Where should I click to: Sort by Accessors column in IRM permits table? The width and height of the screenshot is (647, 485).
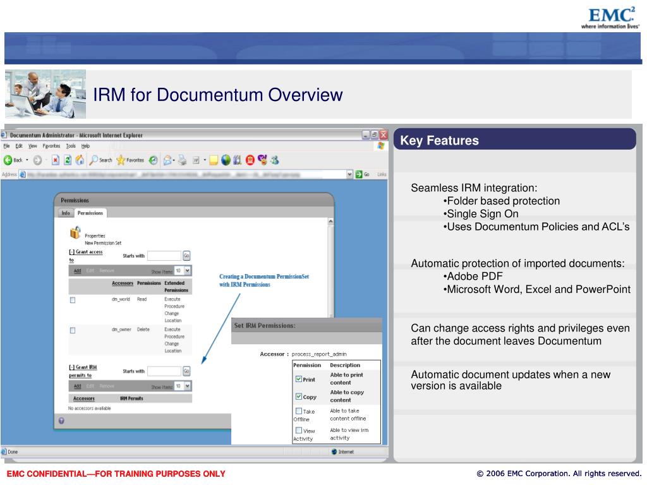click(x=84, y=398)
